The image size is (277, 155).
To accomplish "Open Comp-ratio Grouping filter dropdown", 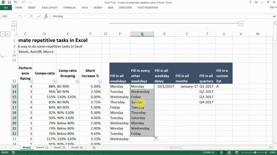I will tap(77, 81).
